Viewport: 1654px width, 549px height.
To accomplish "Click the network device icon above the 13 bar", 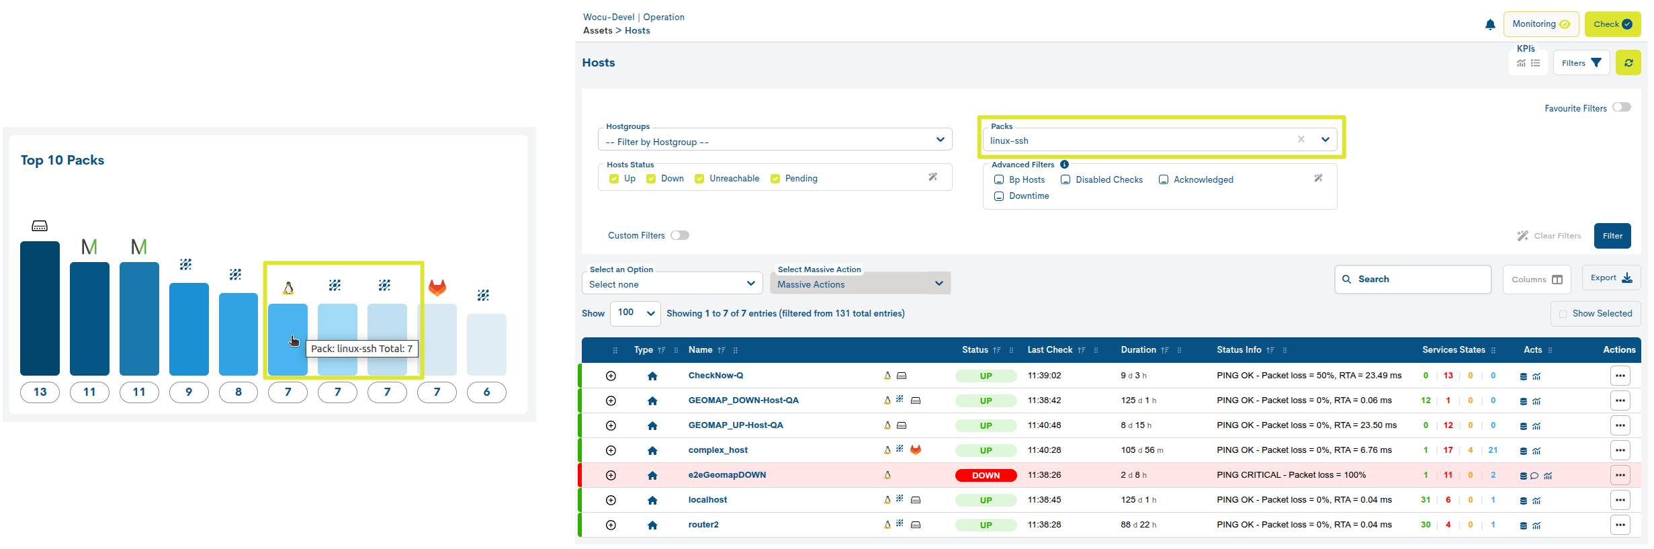I will tap(40, 226).
